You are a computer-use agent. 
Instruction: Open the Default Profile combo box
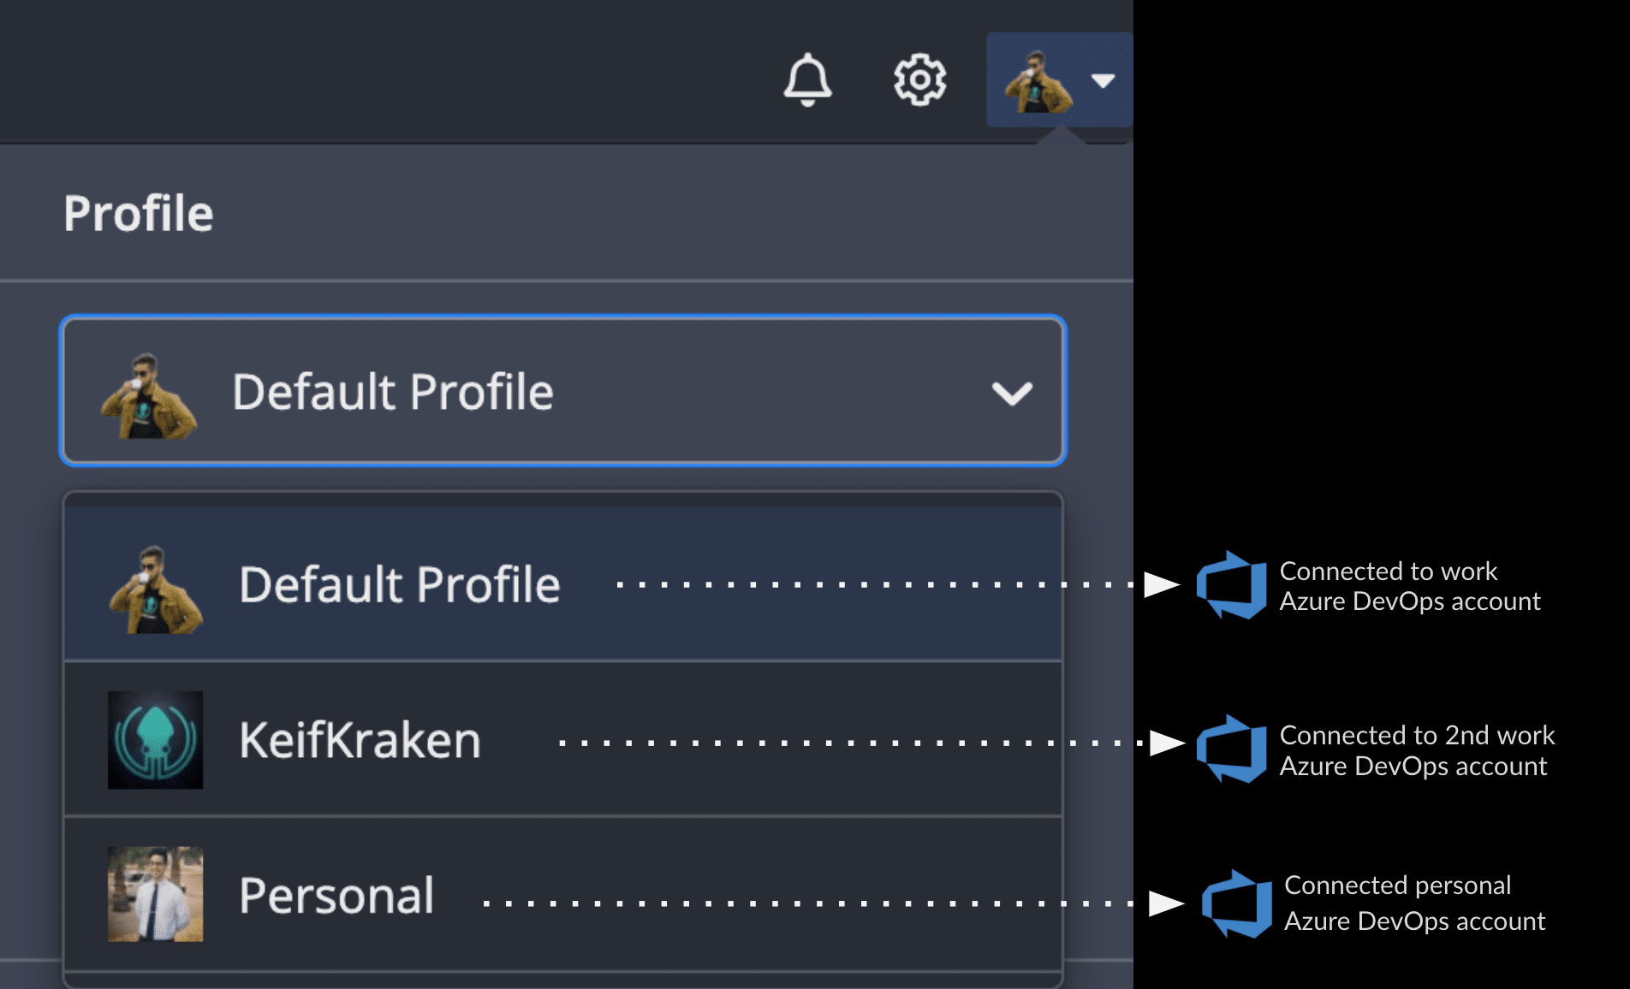(x=562, y=391)
